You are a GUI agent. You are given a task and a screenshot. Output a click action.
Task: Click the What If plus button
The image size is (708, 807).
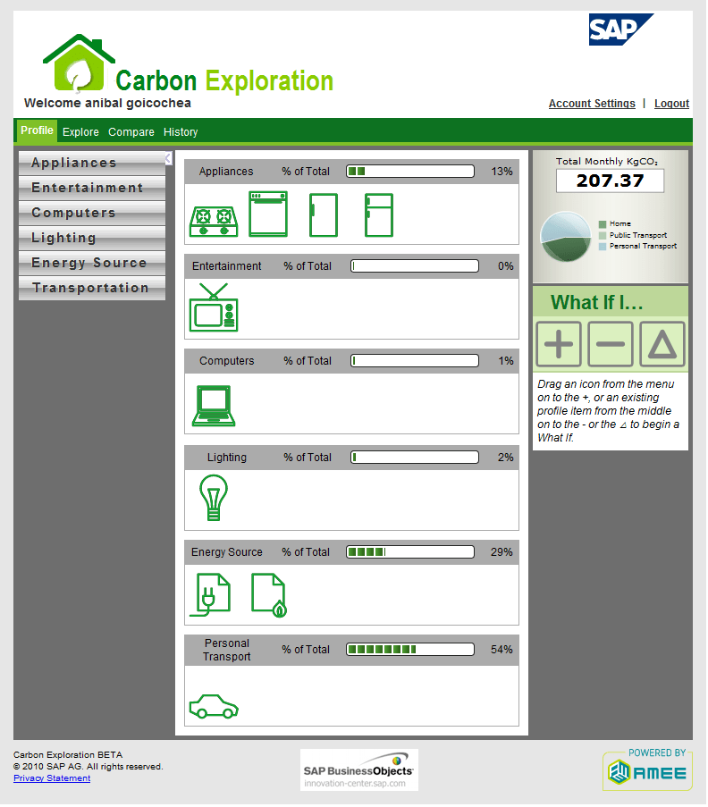click(559, 344)
